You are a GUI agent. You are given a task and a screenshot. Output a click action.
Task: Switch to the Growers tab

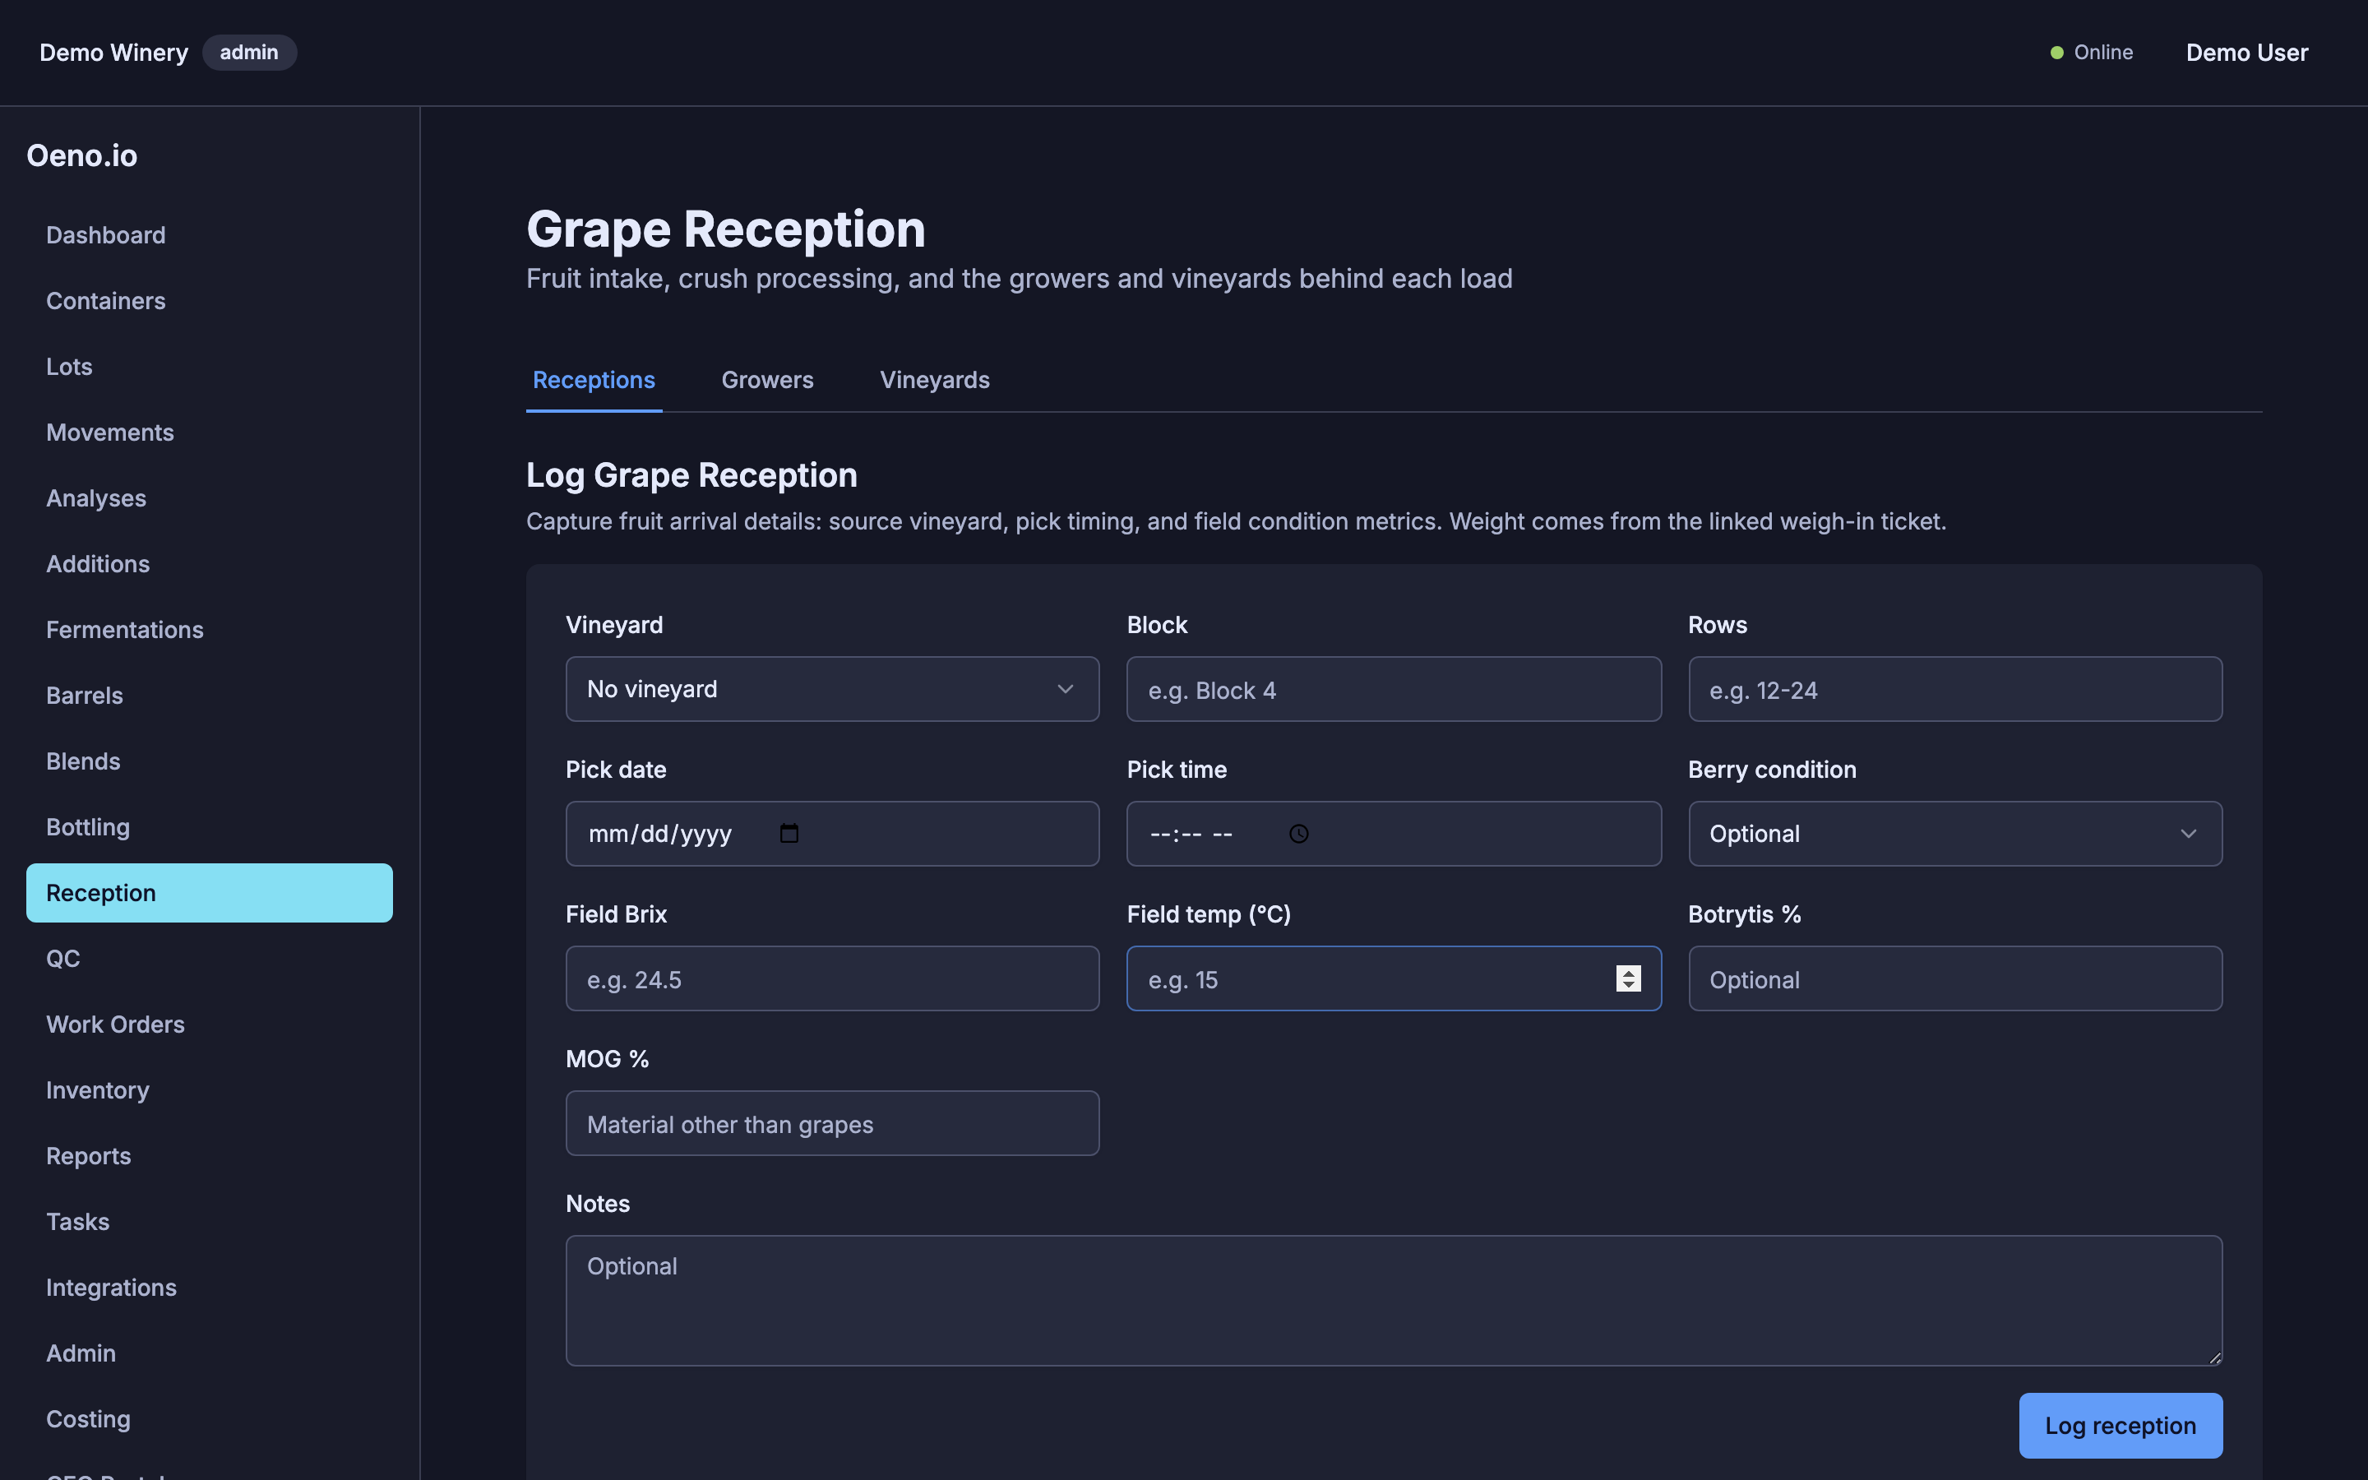[x=767, y=380]
